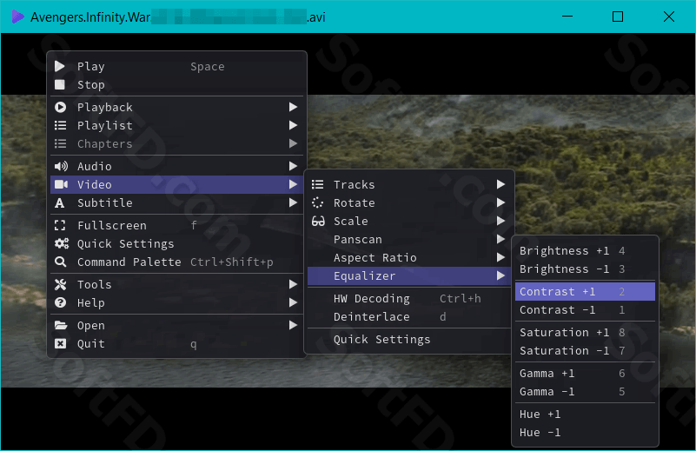
Task: Click the Fullscreen brackets icon
Action: click(60, 226)
